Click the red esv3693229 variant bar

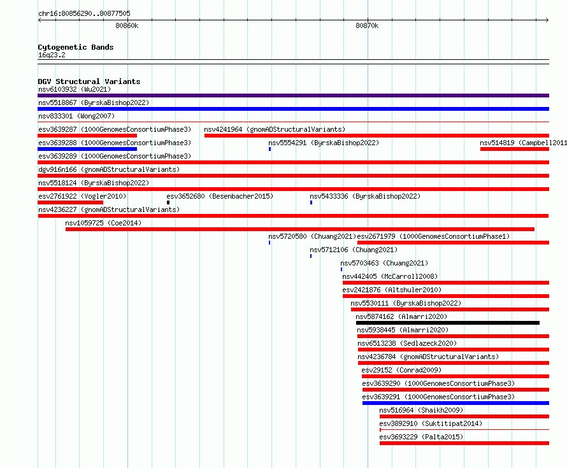click(464, 443)
